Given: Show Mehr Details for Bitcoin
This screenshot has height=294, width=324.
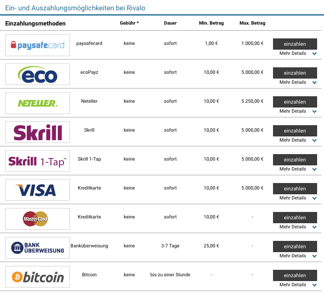Looking at the screenshot, I should 298,285.
